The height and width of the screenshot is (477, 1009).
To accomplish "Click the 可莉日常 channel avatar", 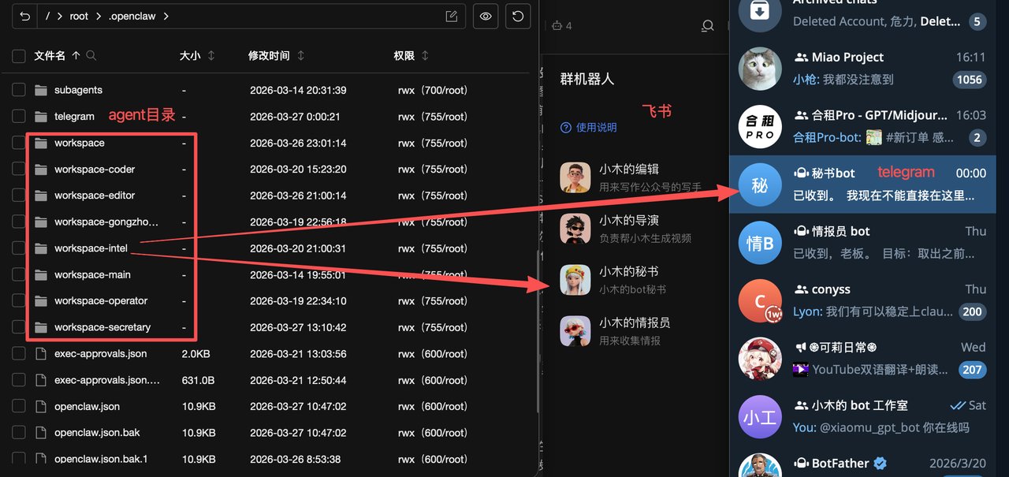I will (x=760, y=359).
